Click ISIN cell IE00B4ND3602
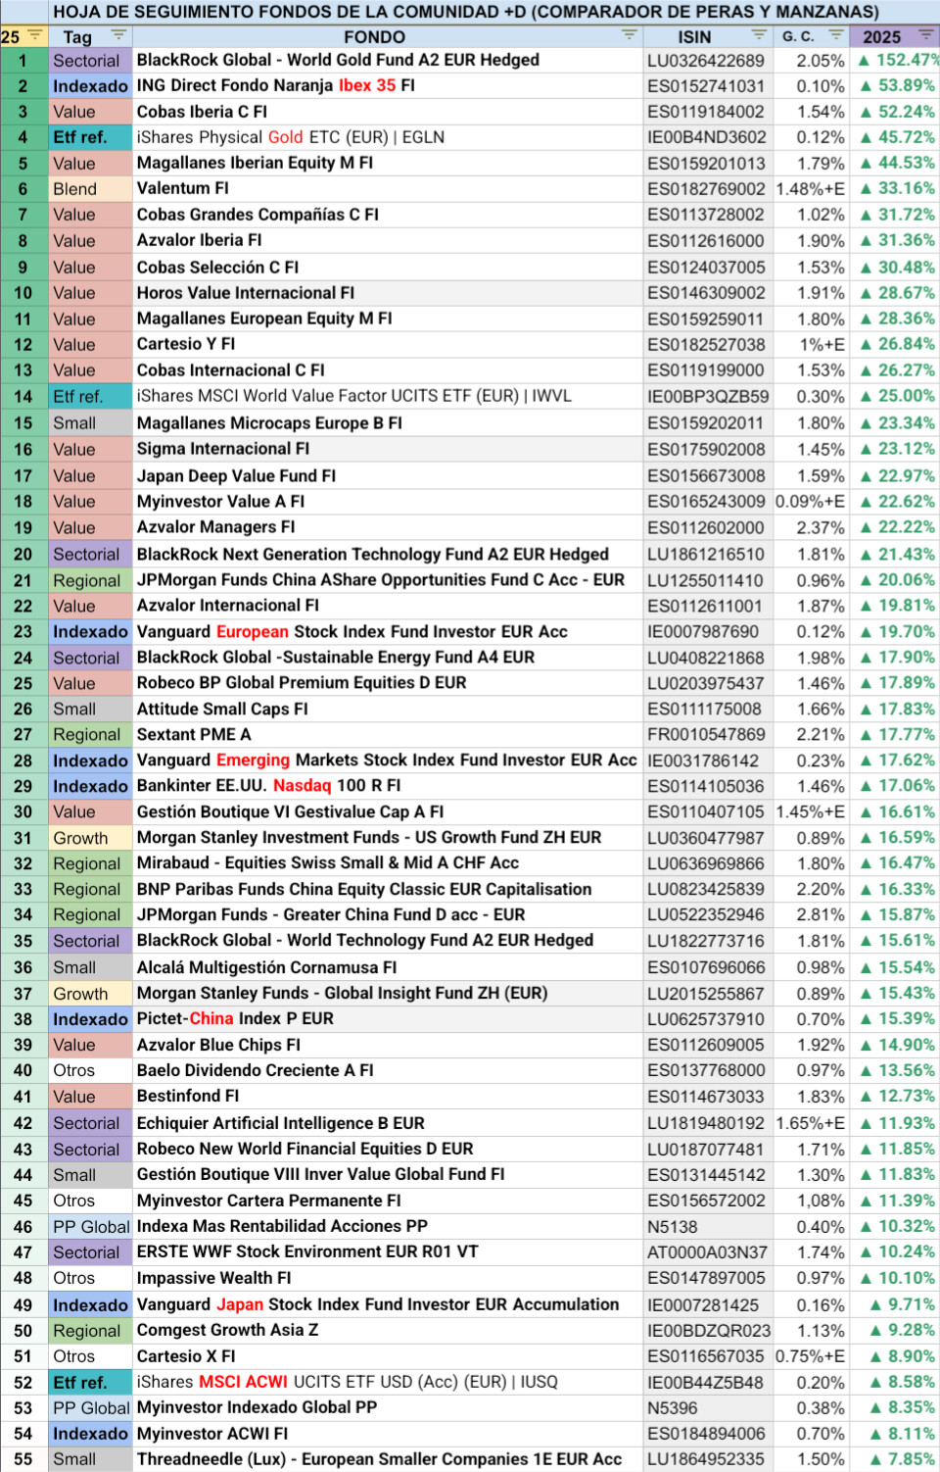The height and width of the screenshot is (1472, 940). coord(706,137)
